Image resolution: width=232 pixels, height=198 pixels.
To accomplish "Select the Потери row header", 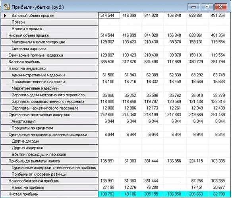I will (49, 22).
